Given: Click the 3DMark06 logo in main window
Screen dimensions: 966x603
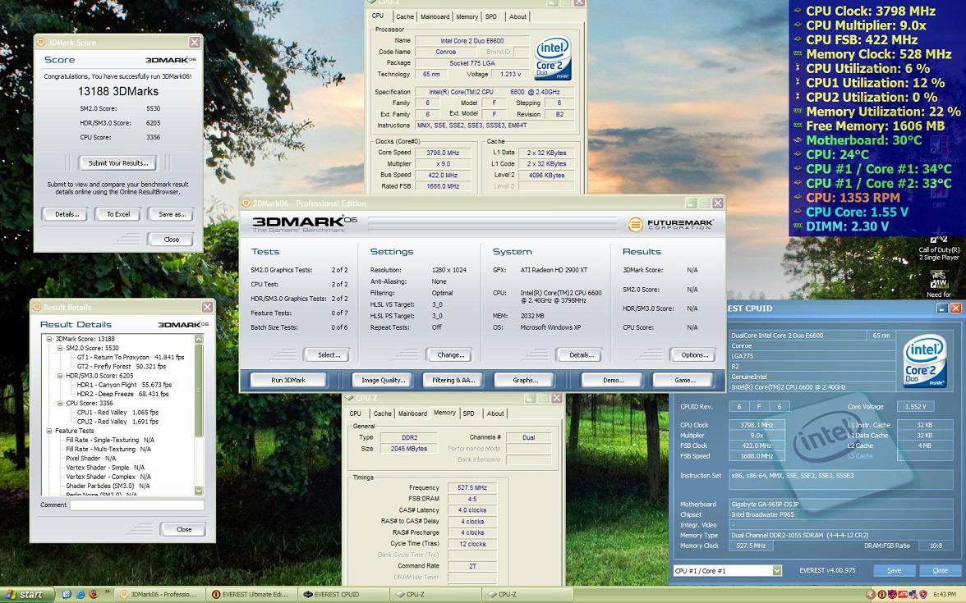Looking at the screenshot, I should tap(305, 224).
